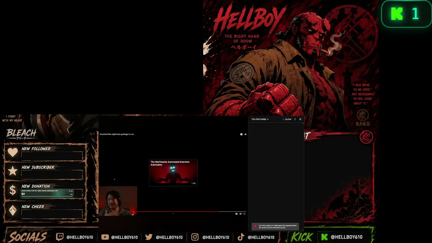Click the Twitch icon in the socials bar

point(60,237)
